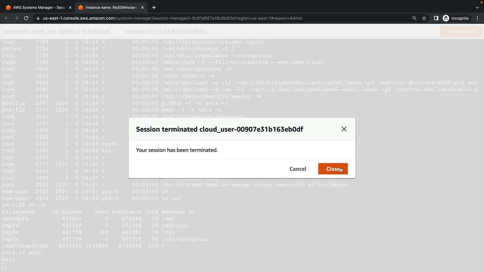Open a new browser tab

tap(154, 8)
